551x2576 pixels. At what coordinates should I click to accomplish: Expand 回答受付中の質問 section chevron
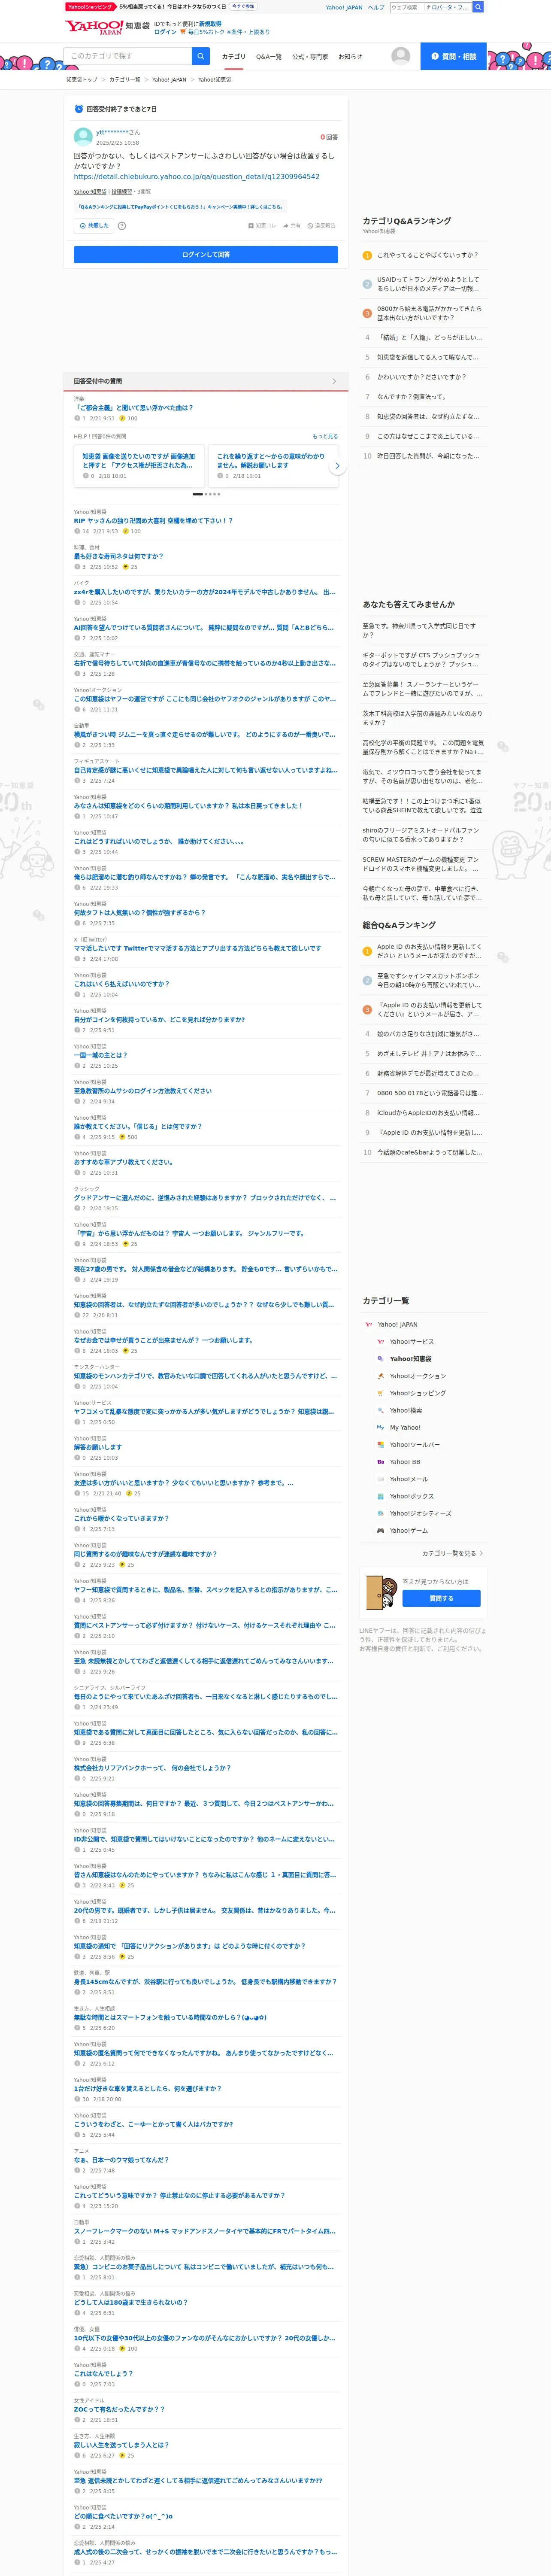pos(334,381)
